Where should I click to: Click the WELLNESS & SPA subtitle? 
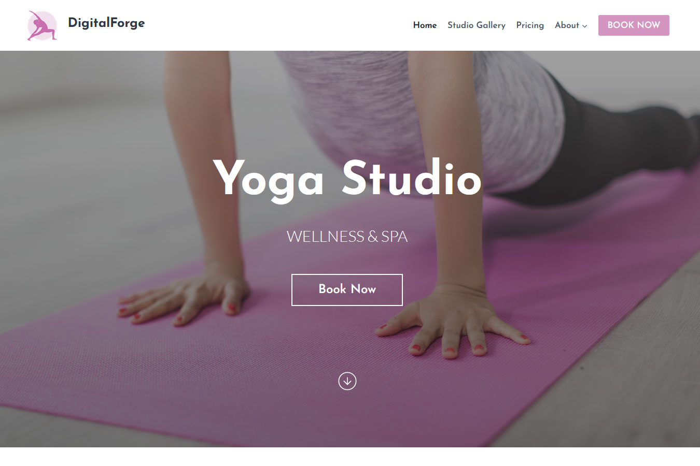[x=347, y=237]
